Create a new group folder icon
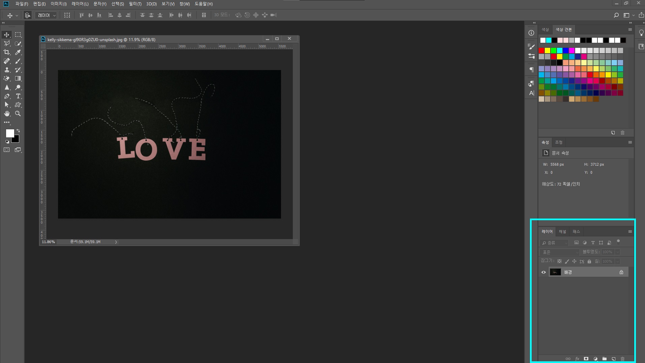Image resolution: width=645 pixels, height=363 pixels. (605, 359)
